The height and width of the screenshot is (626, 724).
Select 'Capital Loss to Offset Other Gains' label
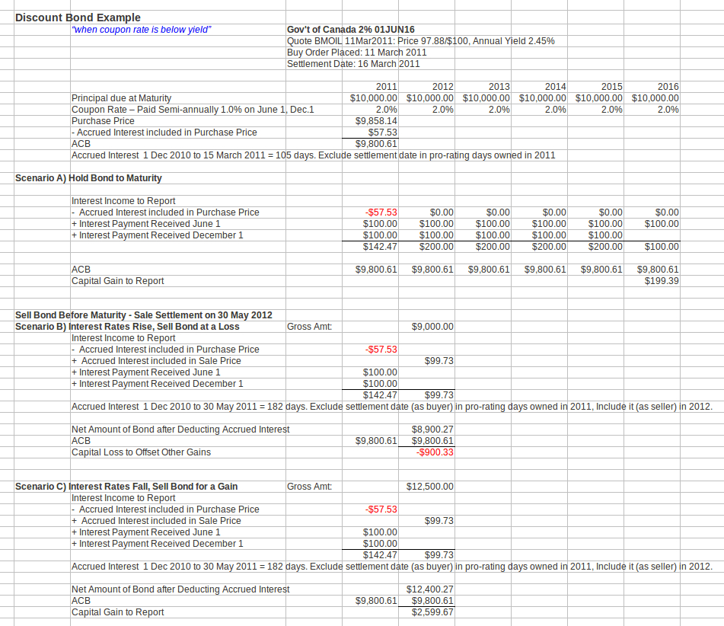pyautogui.click(x=141, y=452)
